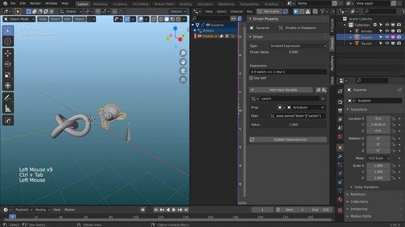
Task: Select the Move tool
Action: (x=8, y=53)
